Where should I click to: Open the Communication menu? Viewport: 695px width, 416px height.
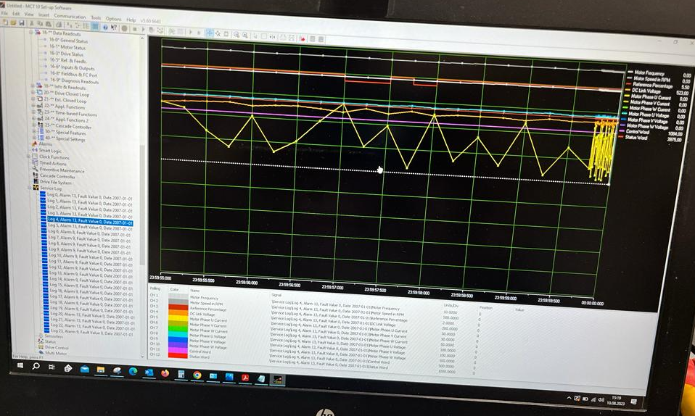pos(70,16)
